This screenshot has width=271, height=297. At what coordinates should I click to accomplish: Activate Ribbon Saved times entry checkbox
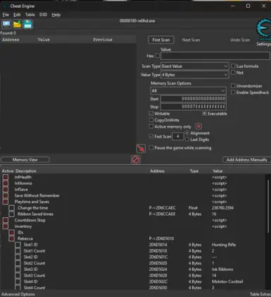click(x=11, y=214)
